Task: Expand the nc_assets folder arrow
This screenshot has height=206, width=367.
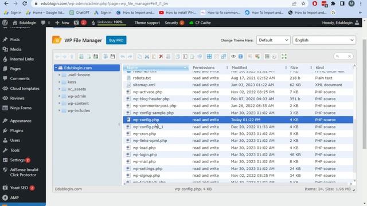Action: coord(59,89)
